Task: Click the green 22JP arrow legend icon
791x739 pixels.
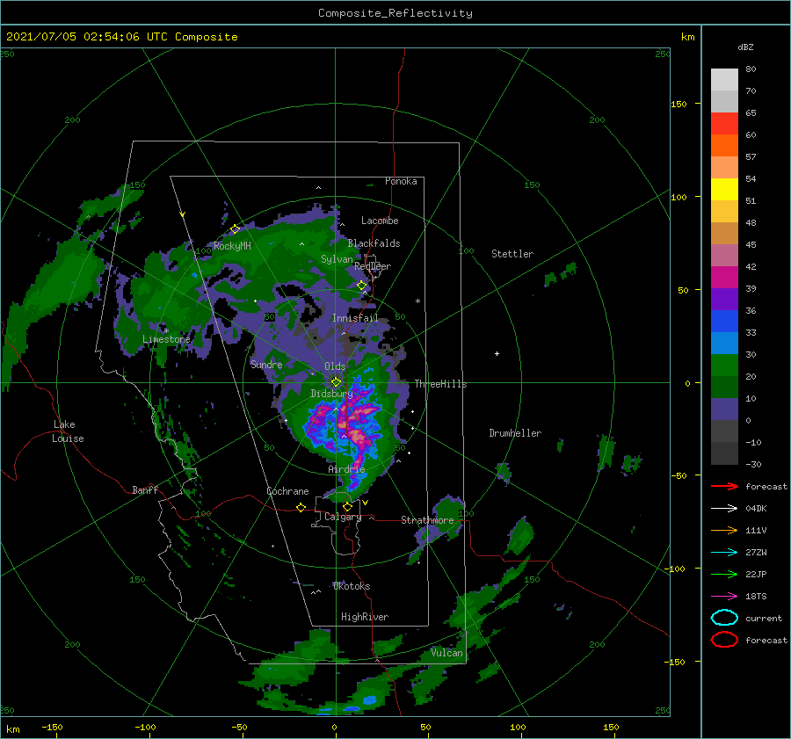Action: tap(724, 574)
